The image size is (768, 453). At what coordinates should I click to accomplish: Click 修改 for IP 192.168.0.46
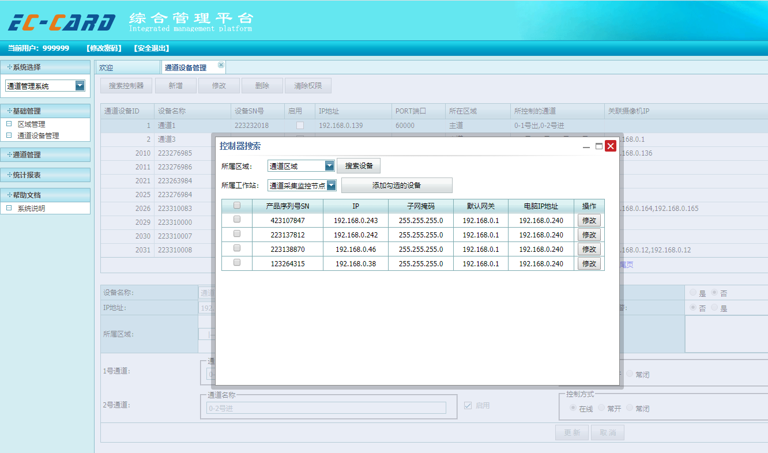click(x=589, y=249)
